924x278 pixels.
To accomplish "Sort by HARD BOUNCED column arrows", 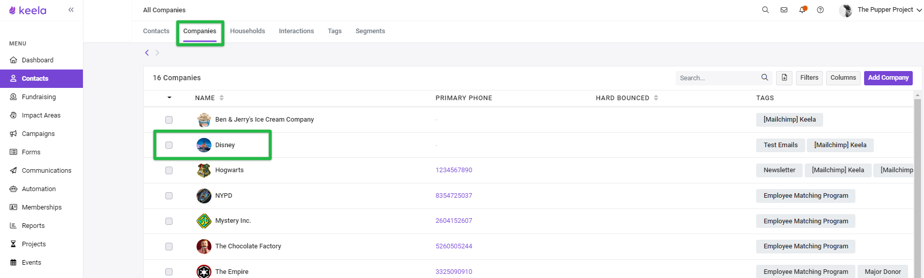I will [x=656, y=98].
